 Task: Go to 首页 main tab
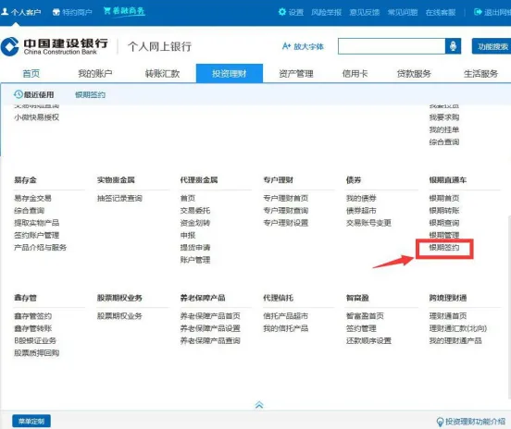pos(31,74)
